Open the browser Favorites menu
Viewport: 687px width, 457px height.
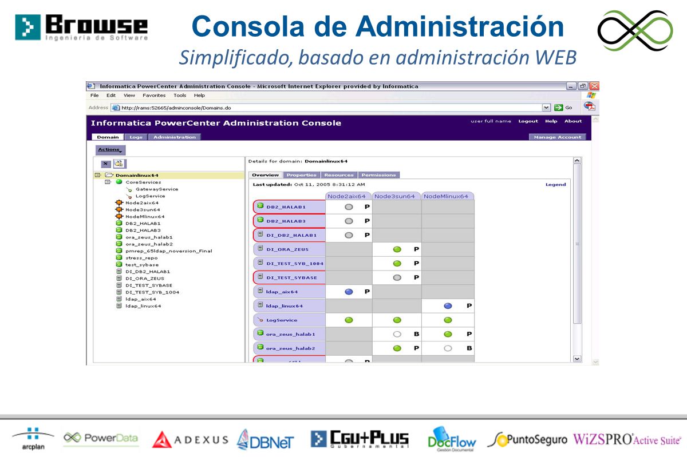pyautogui.click(x=154, y=96)
